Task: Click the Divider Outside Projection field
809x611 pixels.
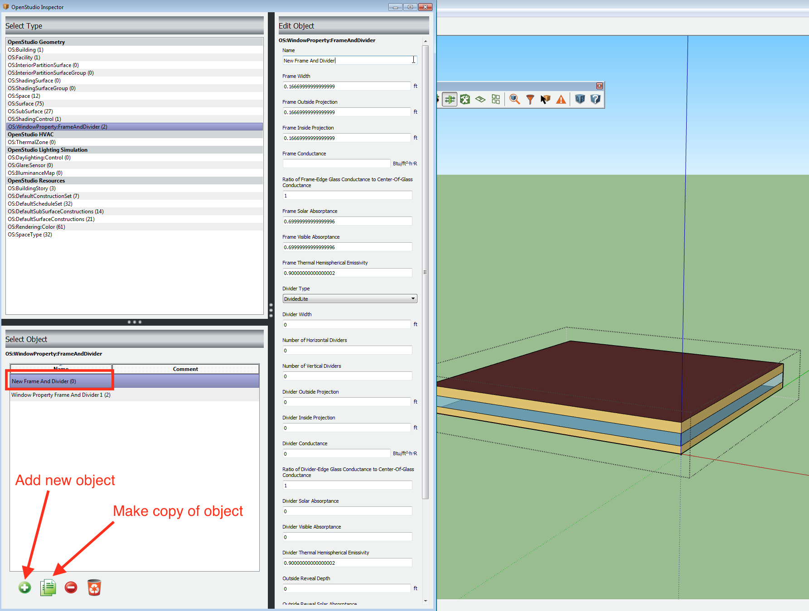Action: [347, 402]
